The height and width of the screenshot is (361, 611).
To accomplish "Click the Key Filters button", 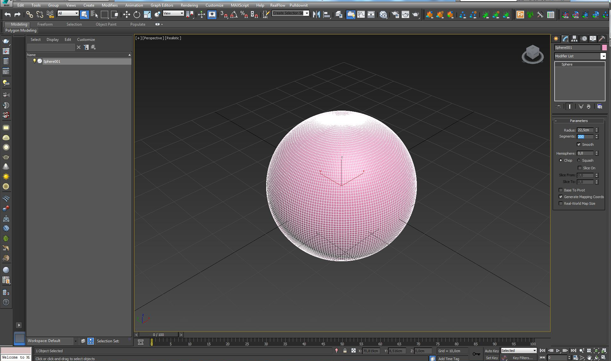I will click(x=523, y=358).
